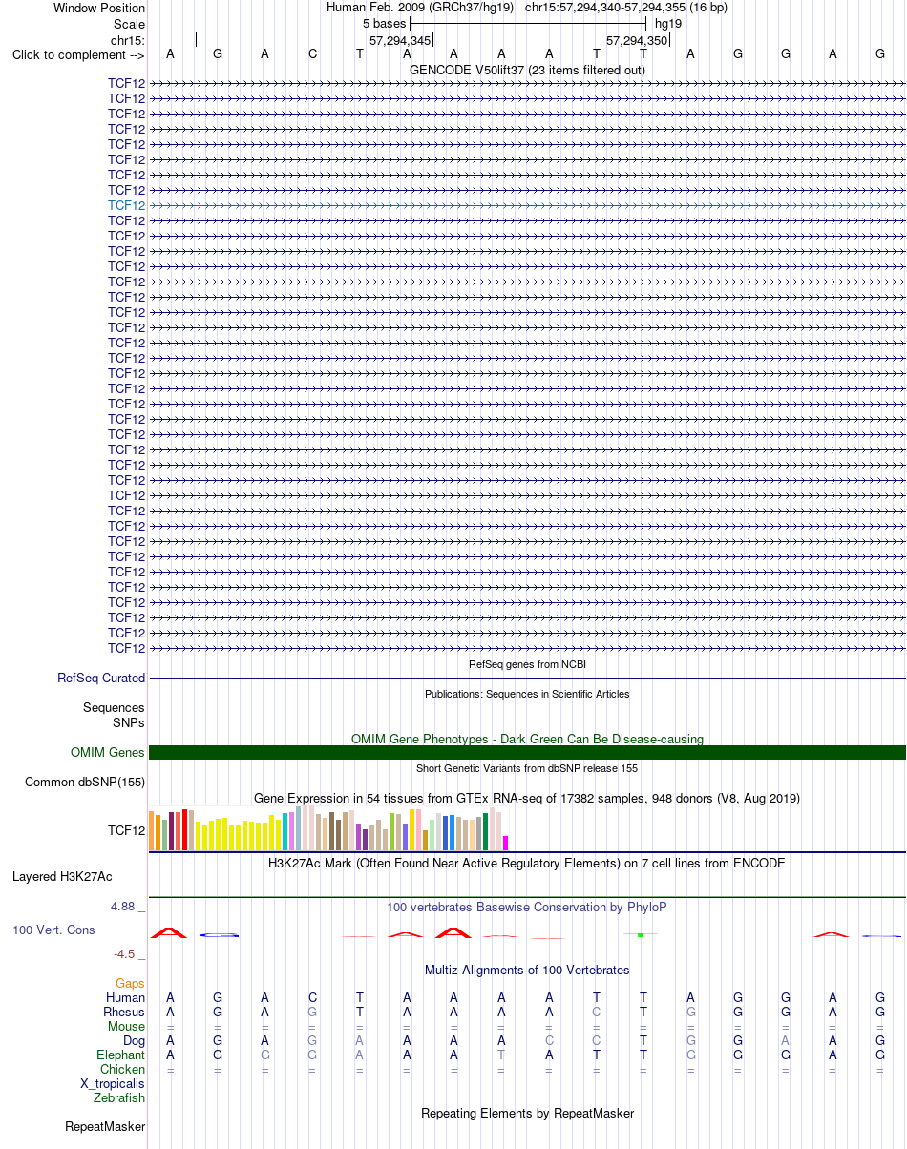The height and width of the screenshot is (1149, 907).
Task: Click the 'Elephant' alignment row label
Action: coord(121,1055)
